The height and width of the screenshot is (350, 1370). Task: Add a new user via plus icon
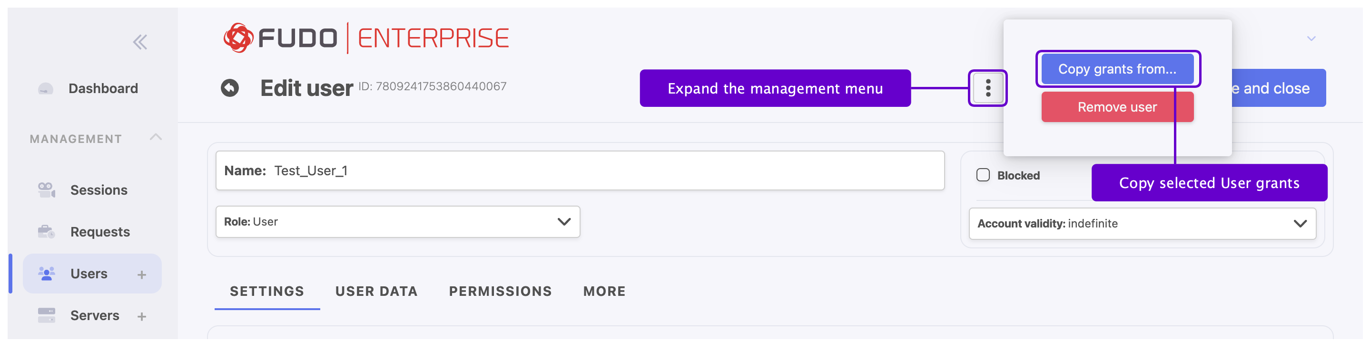tap(141, 274)
